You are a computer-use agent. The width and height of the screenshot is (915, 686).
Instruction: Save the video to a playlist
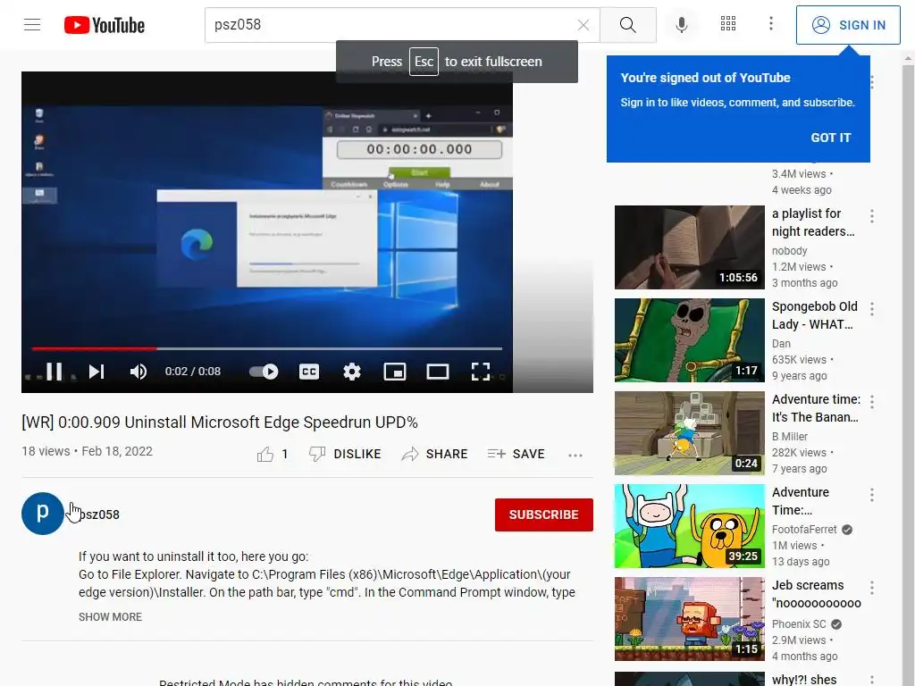click(516, 454)
